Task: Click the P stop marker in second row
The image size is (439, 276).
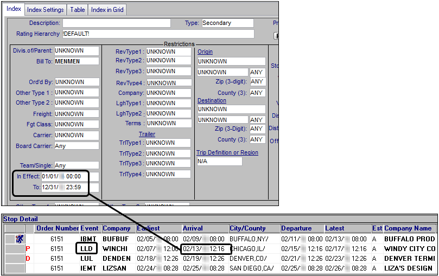Action: 28,249
